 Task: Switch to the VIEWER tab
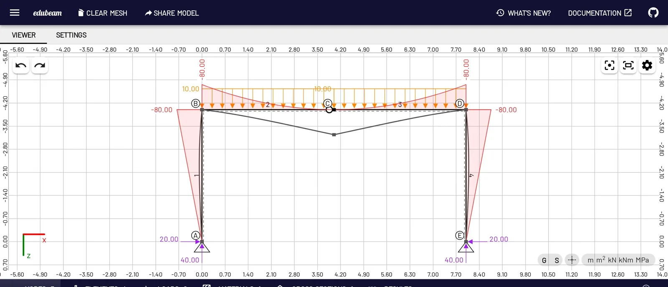24,35
